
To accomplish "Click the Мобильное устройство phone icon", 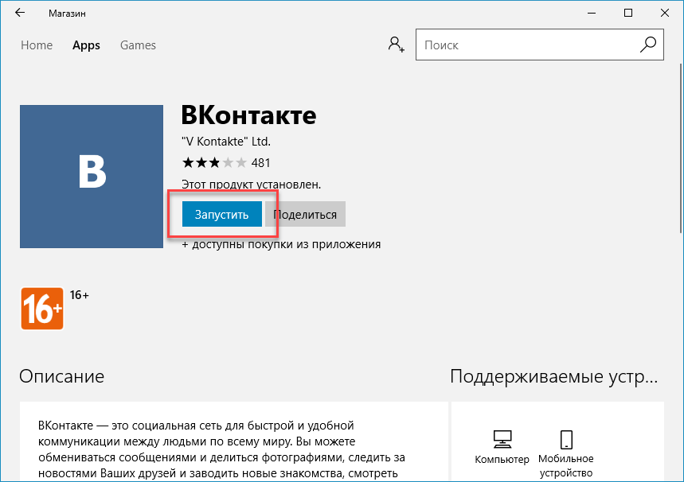I will 566,439.
